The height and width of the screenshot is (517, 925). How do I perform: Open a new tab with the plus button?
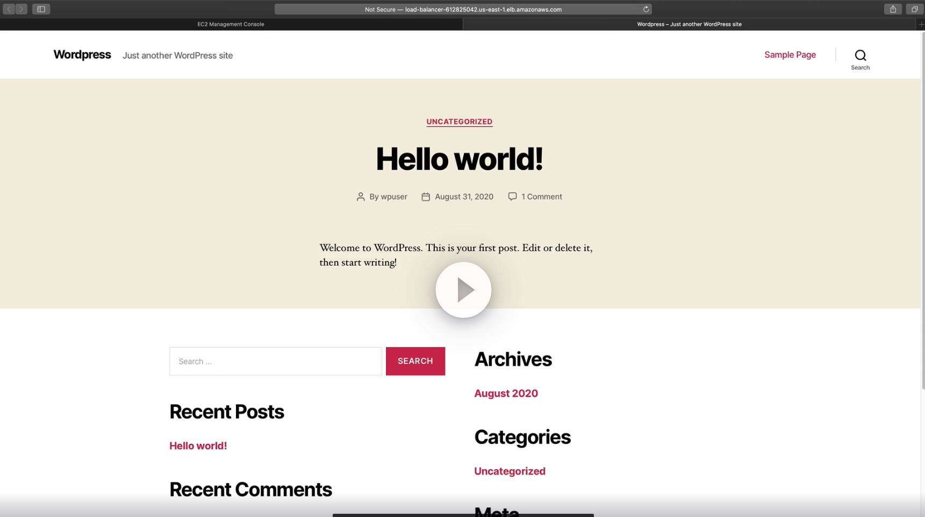coord(921,24)
